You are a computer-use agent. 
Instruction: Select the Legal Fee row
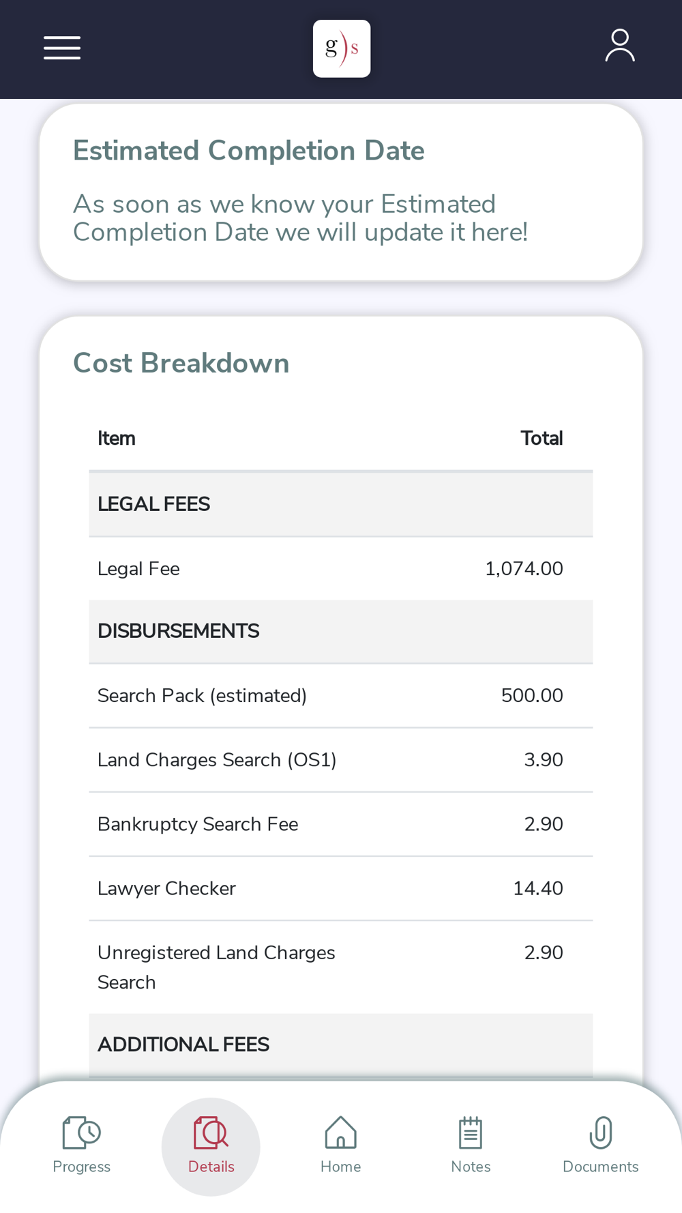click(341, 569)
